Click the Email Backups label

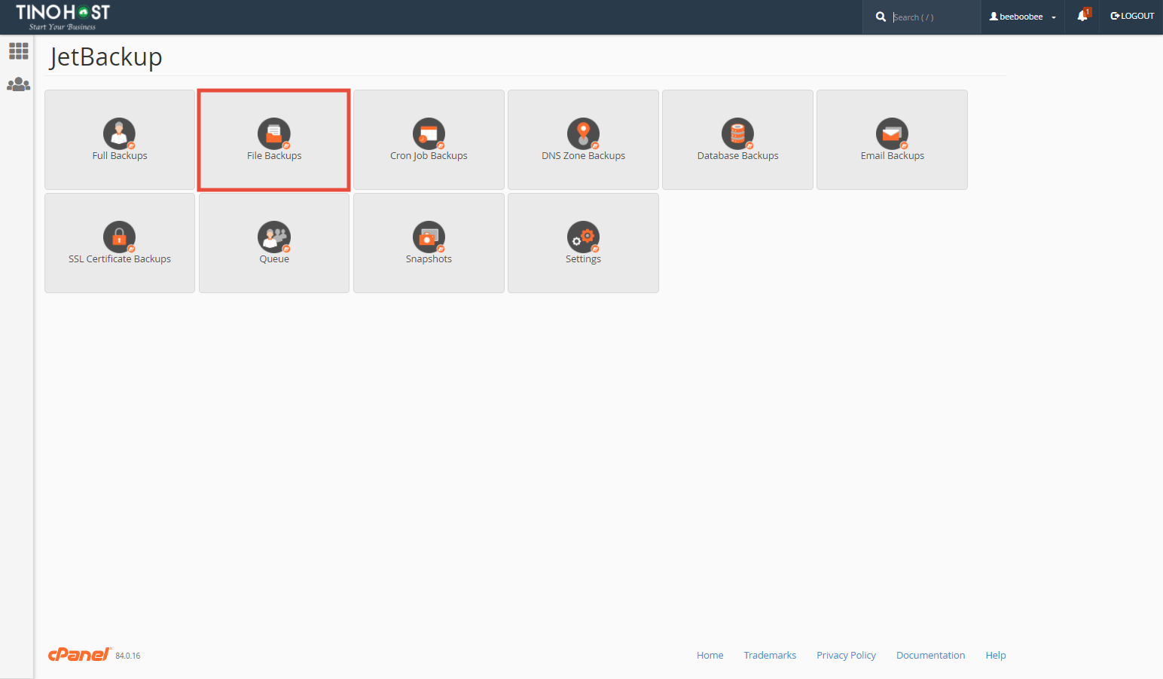click(x=892, y=155)
